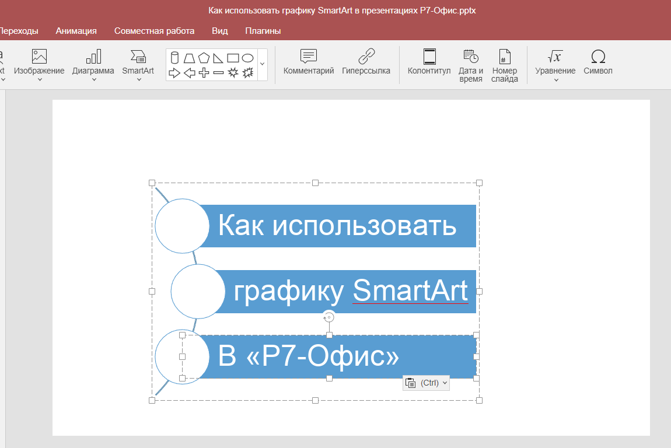Click the rotation handle above the selected shape
This screenshot has width=671, height=448.
point(328,317)
